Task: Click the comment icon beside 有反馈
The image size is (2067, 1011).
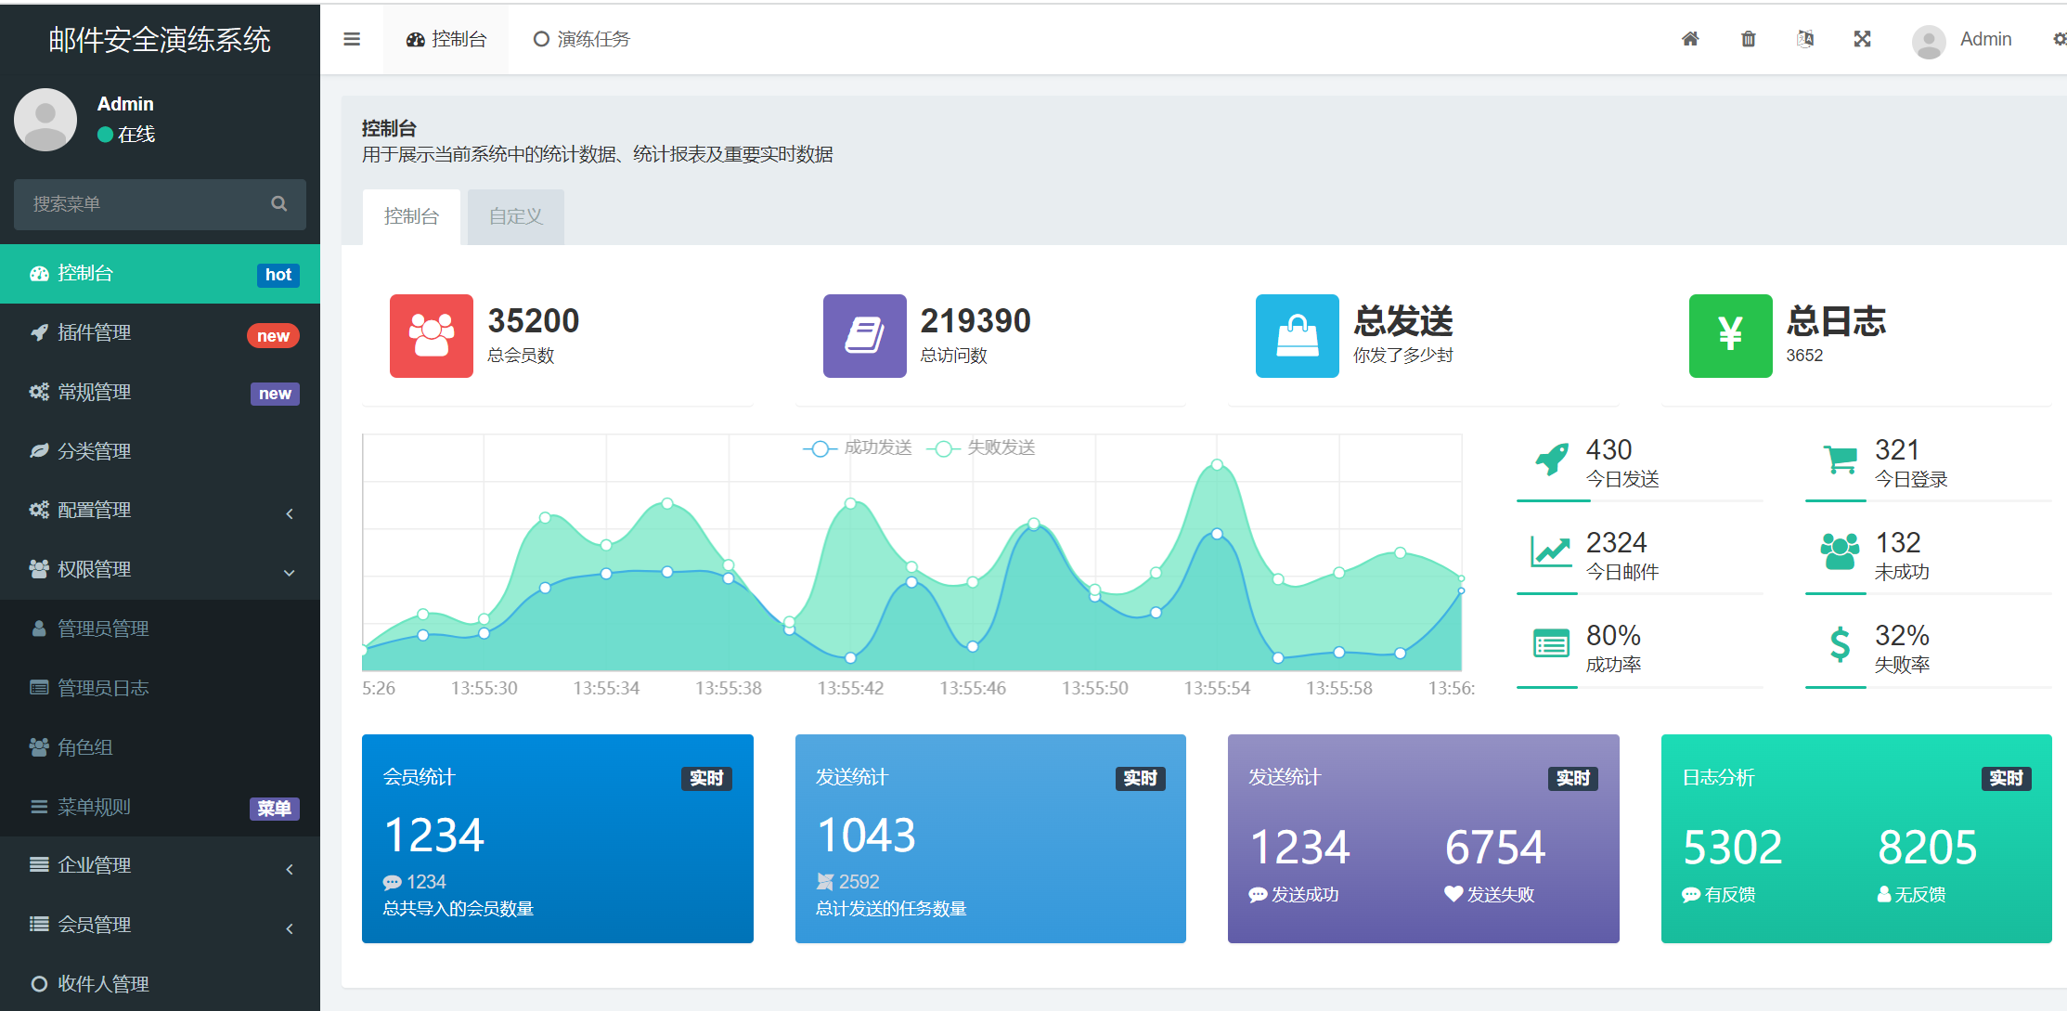Action: [1691, 895]
